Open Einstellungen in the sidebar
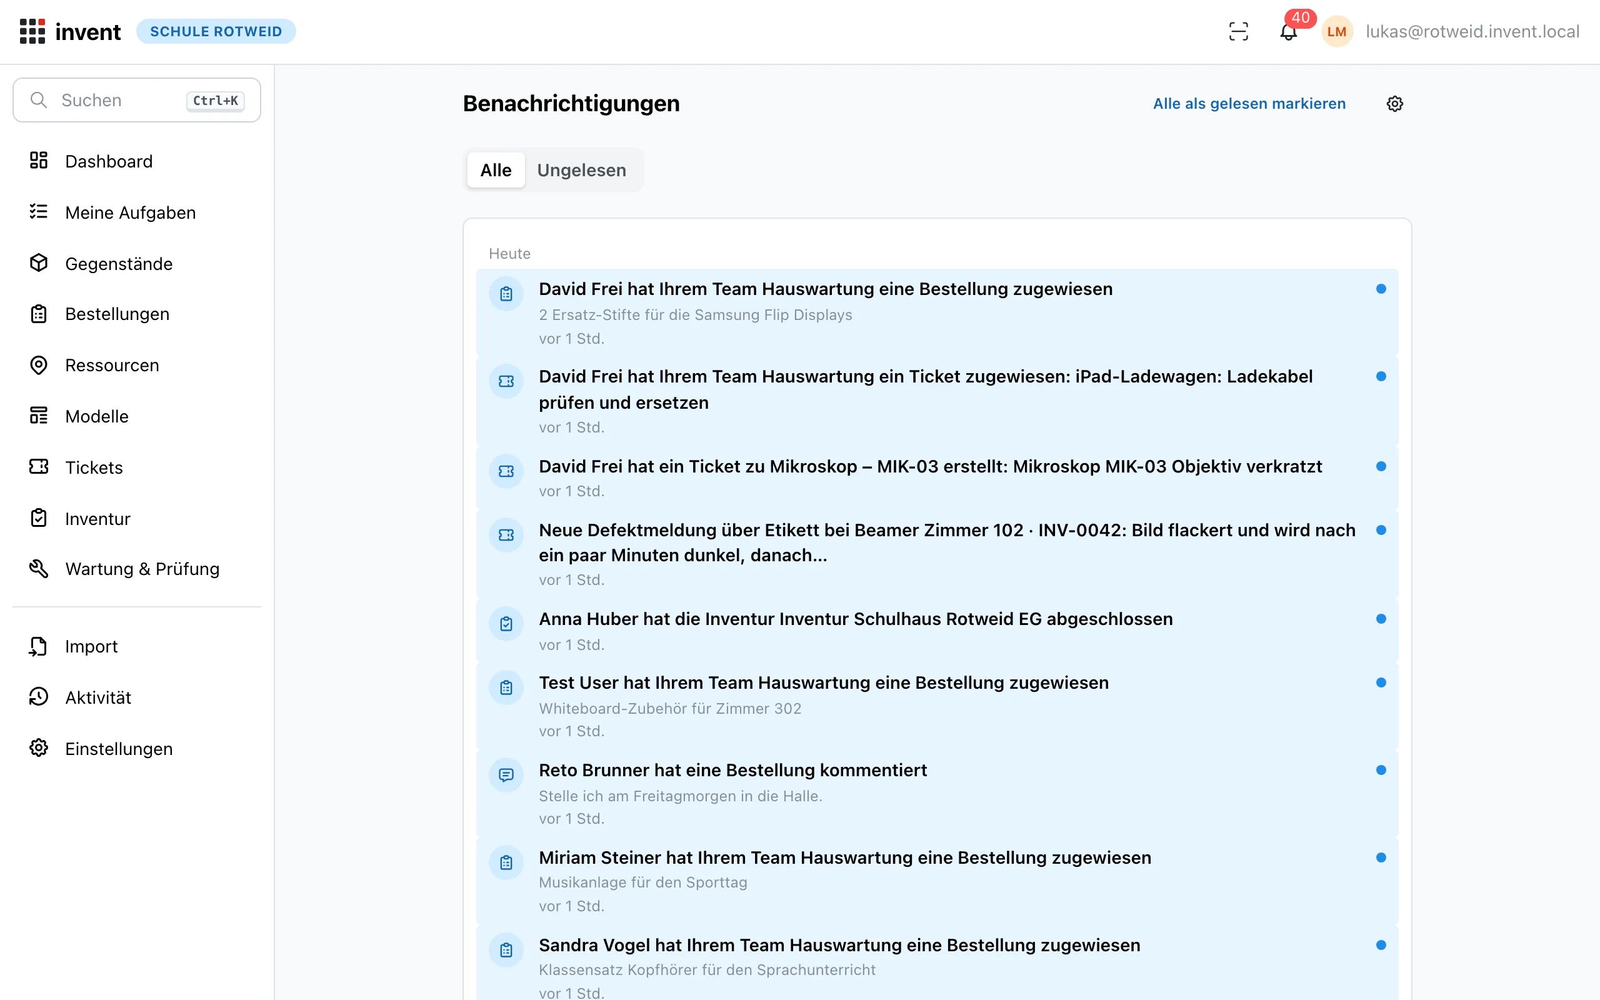The width and height of the screenshot is (1600, 1000). click(137, 749)
